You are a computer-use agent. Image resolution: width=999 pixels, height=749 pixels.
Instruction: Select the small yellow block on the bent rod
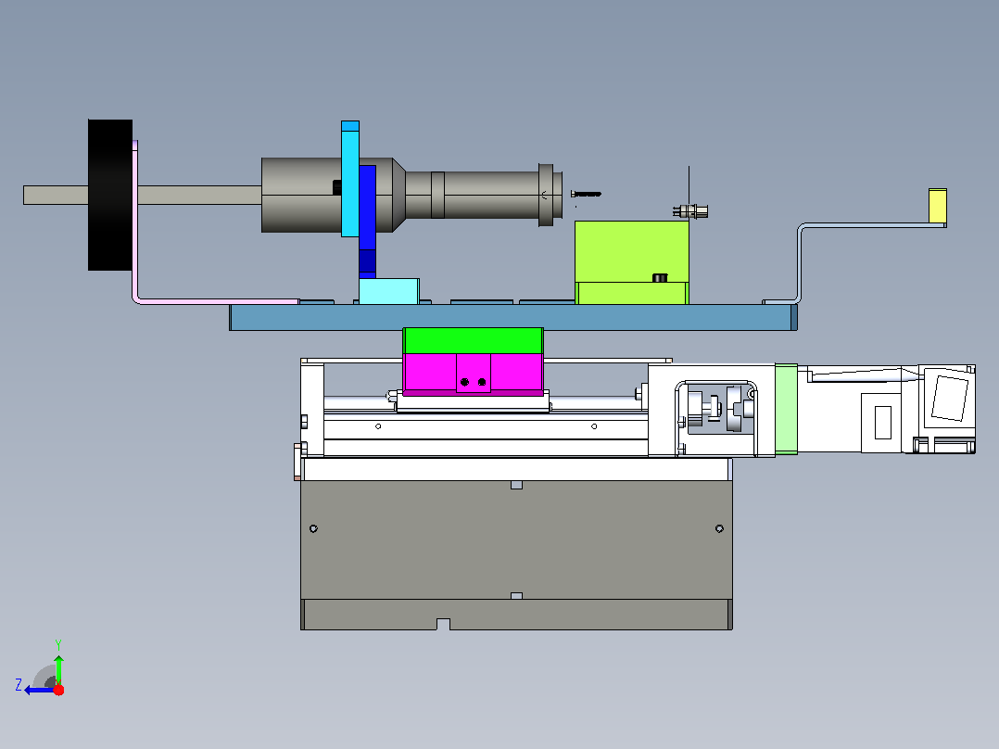pos(938,206)
